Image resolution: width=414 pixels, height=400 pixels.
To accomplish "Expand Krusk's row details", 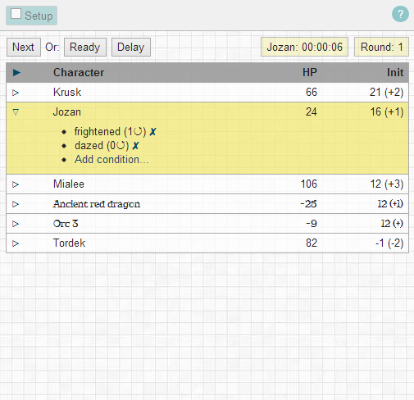I will coord(16,93).
